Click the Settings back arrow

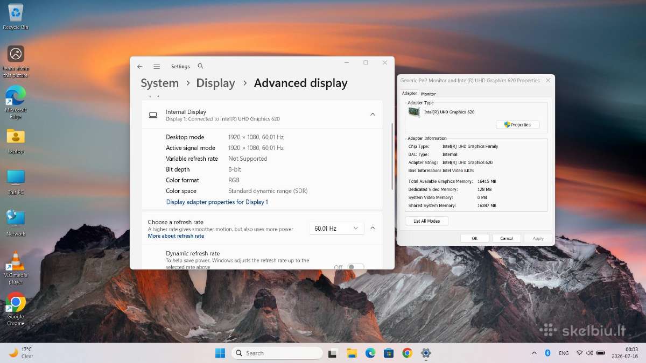click(x=140, y=67)
